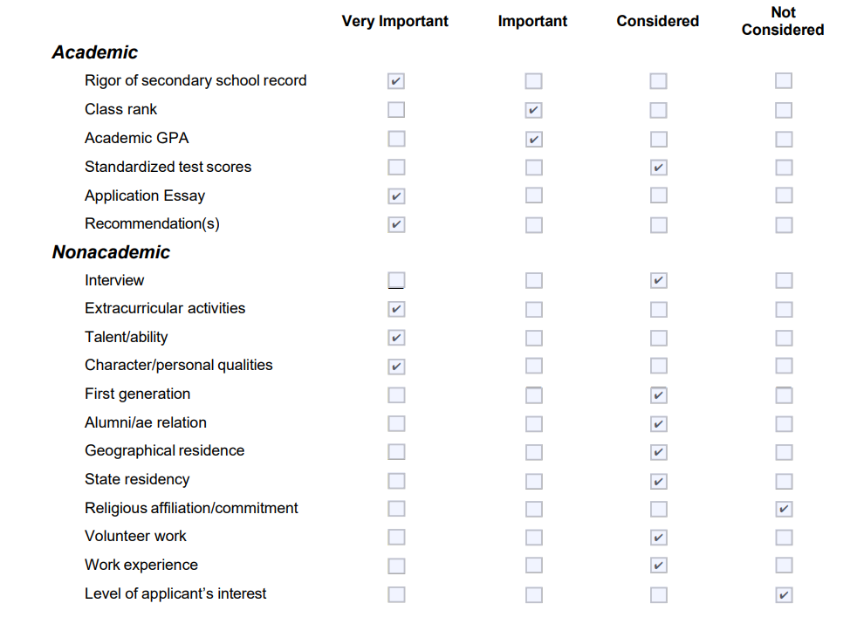Uncheck Important box for Academic GPA
Image resolution: width=857 pixels, height=624 pixels.
tap(534, 139)
